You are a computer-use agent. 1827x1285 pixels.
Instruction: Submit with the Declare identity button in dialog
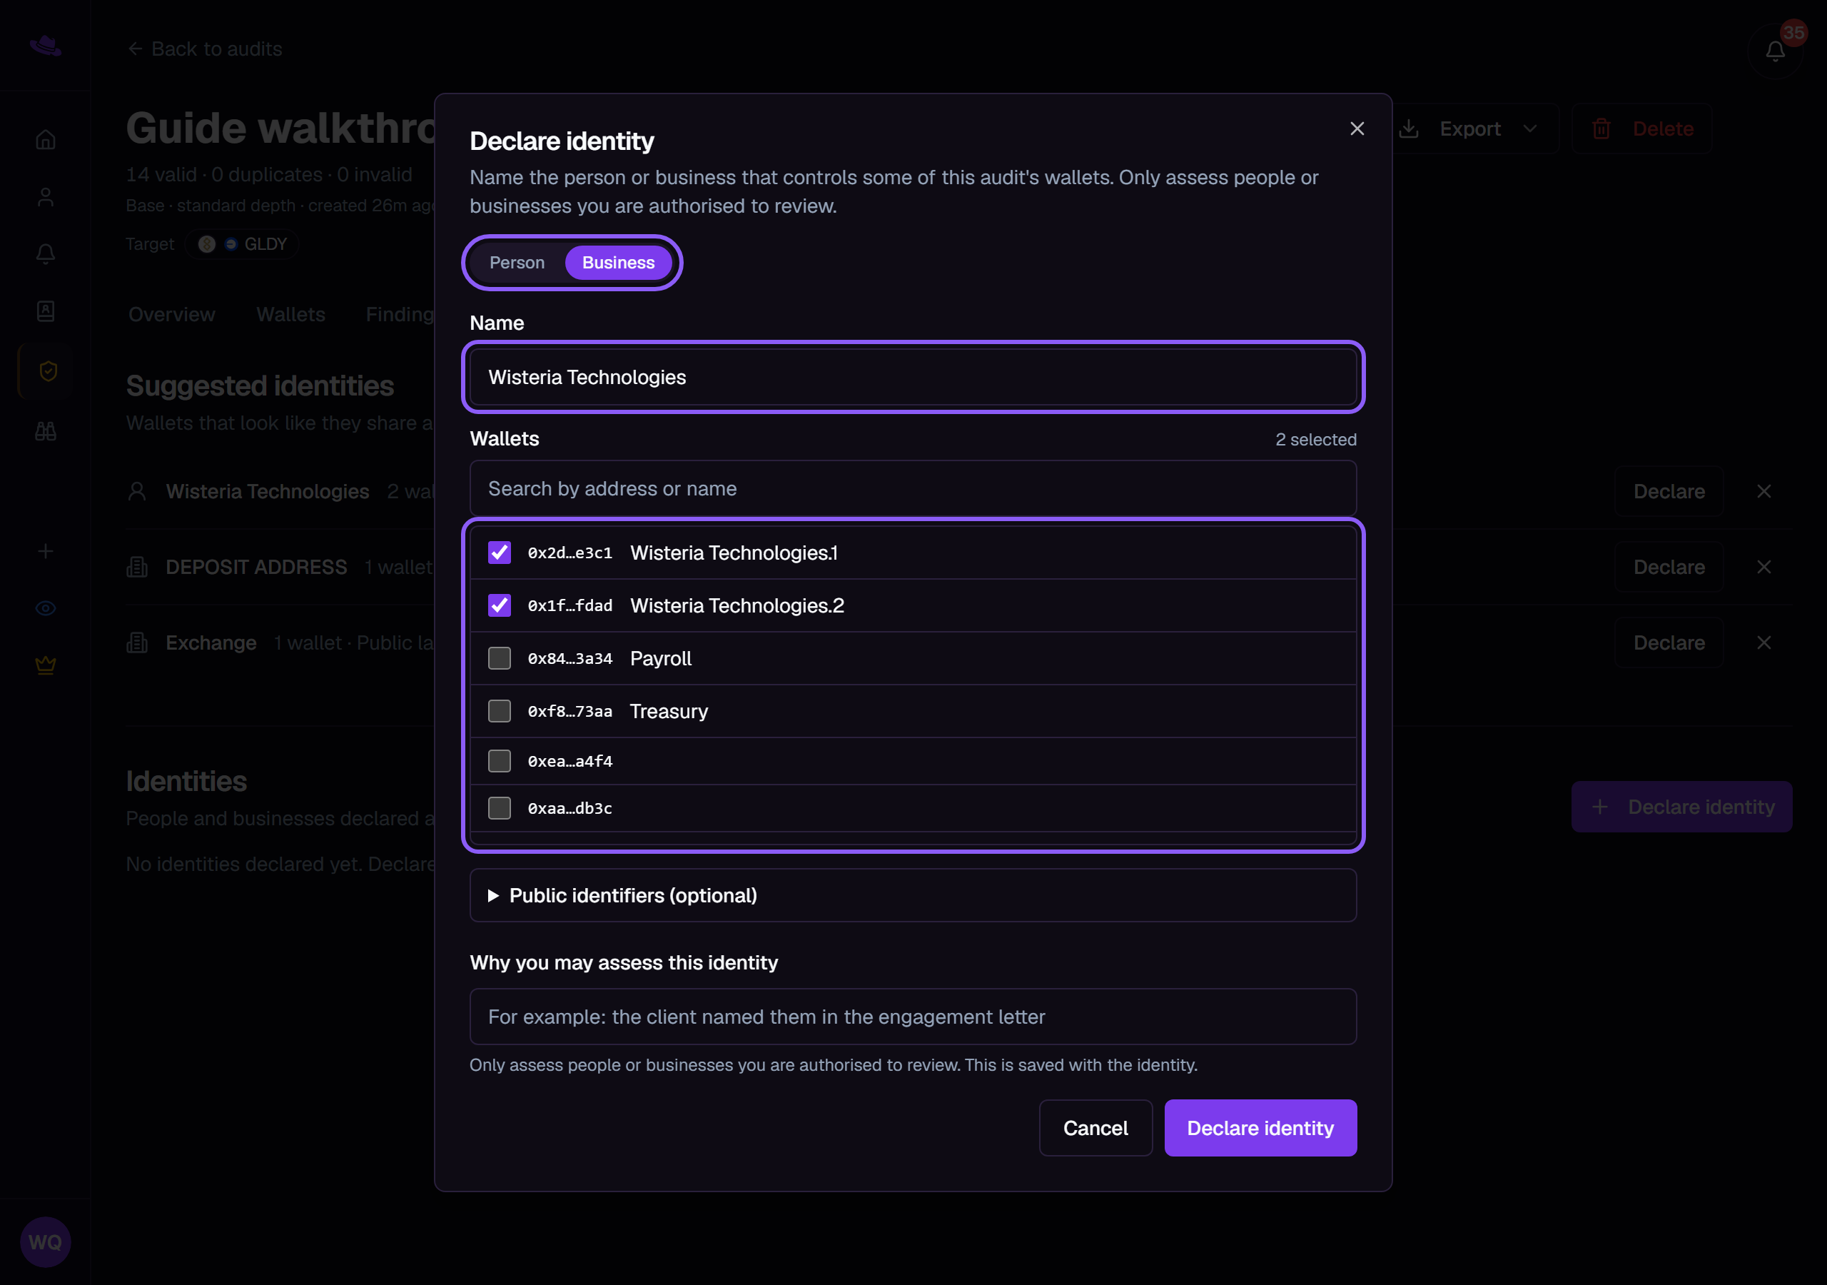click(1260, 1128)
